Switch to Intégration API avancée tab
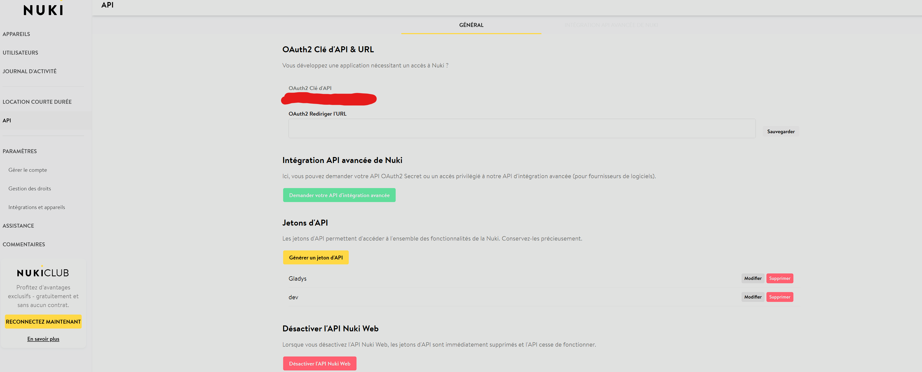Viewport: 922px width, 372px height. click(x=611, y=25)
